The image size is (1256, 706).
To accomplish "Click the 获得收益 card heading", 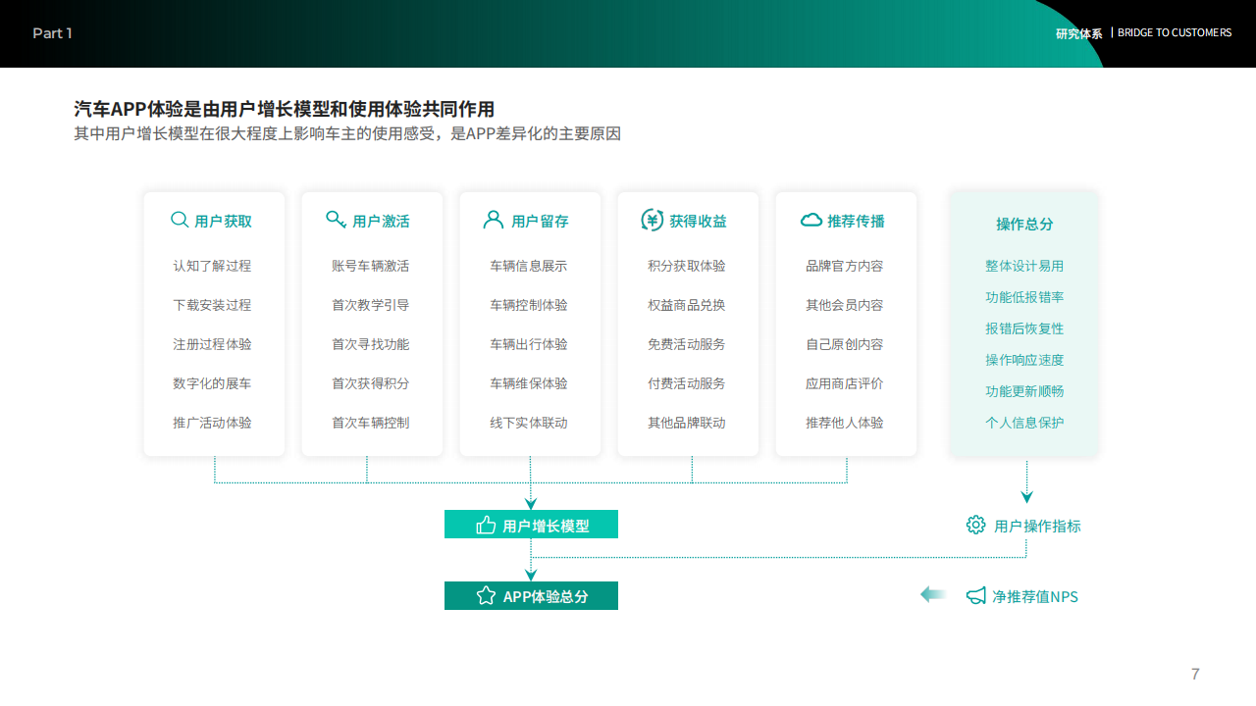I will point(699,221).
